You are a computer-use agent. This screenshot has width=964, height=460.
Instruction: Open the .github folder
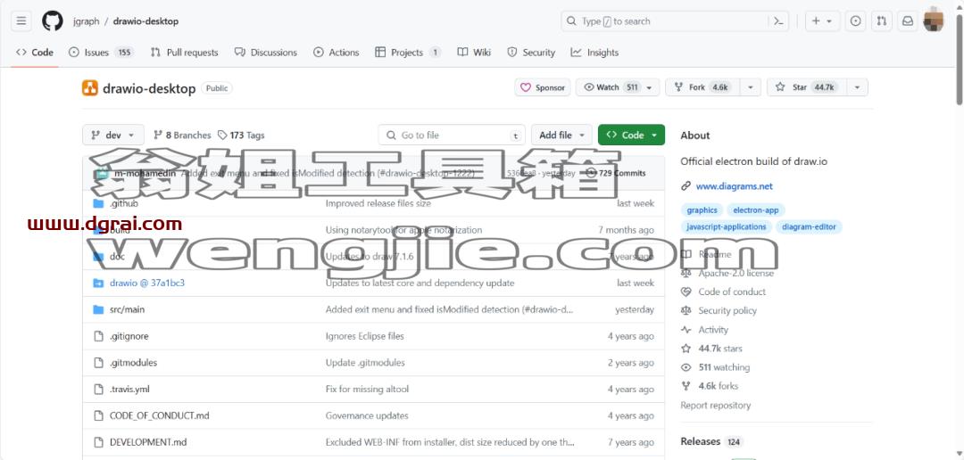coord(123,203)
